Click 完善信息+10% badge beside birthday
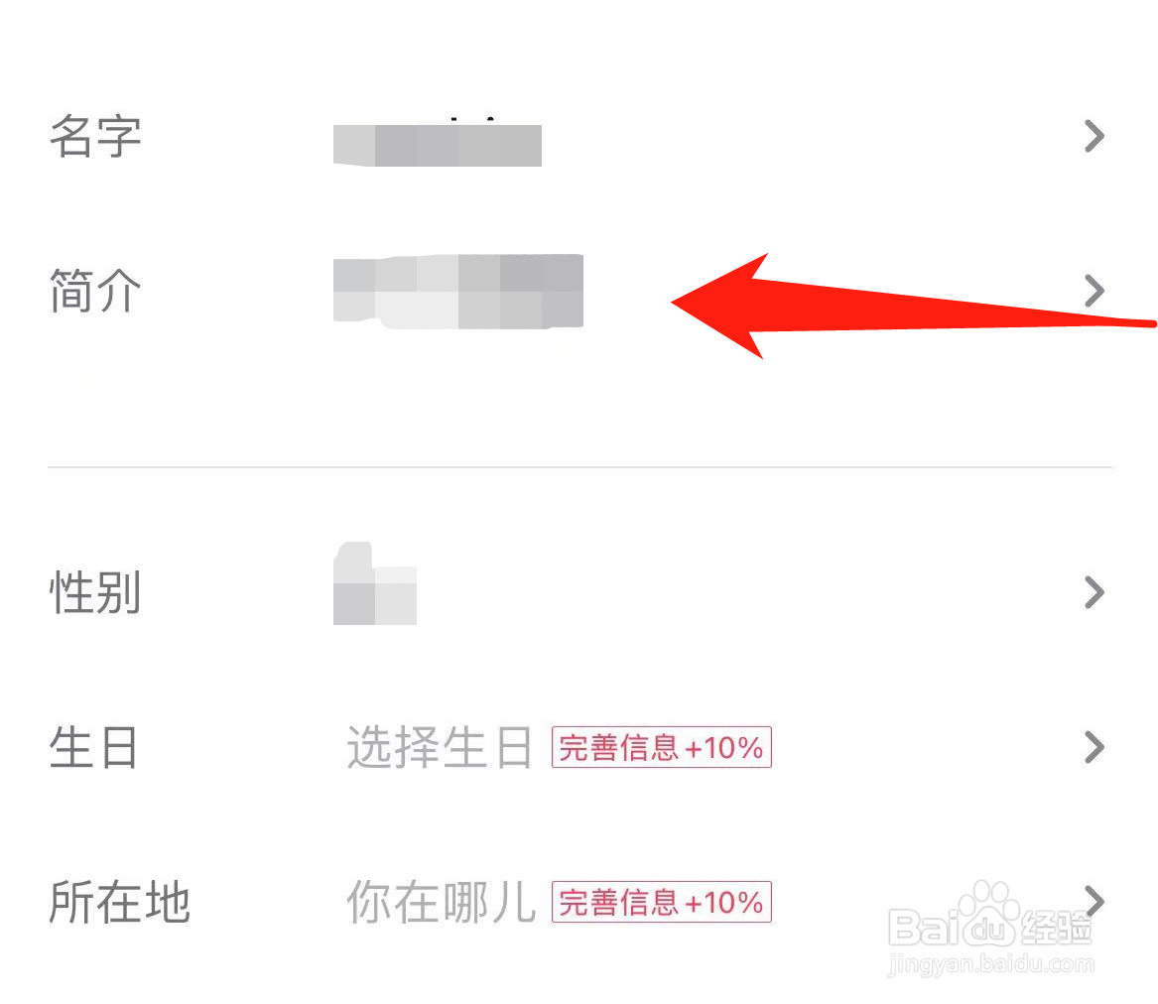The width and height of the screenshot is (1158, 1004). coord(662,747)
